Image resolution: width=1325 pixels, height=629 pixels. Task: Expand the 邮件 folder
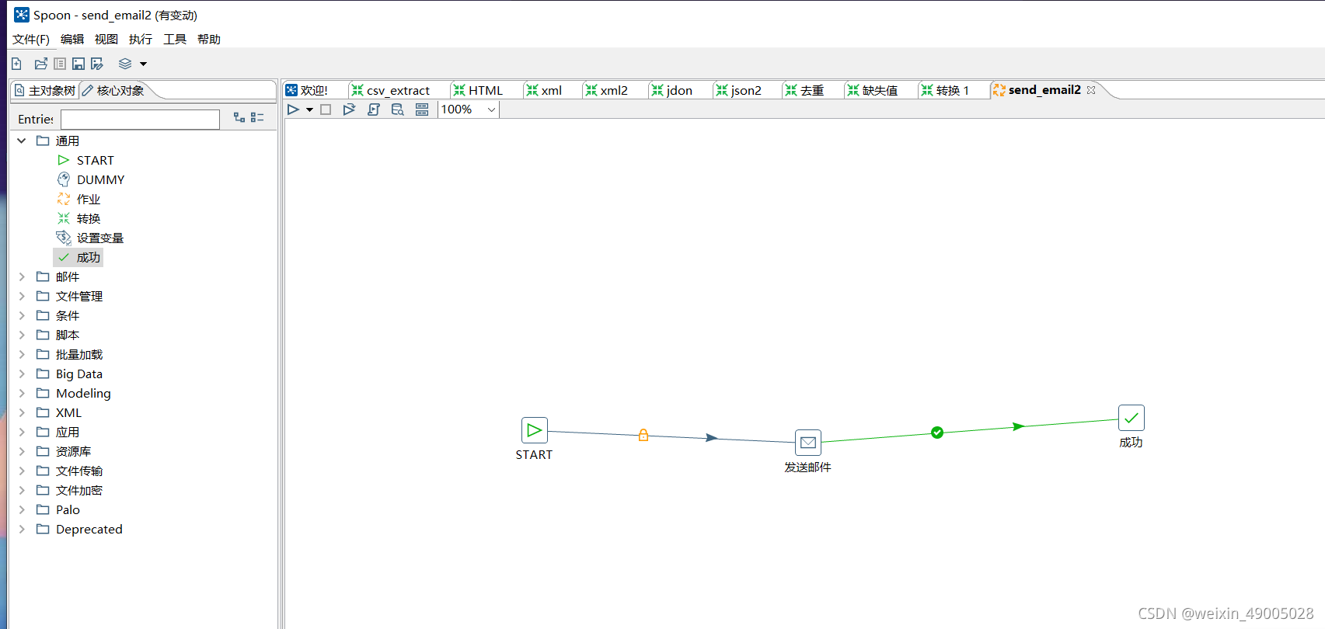(22, 276)
